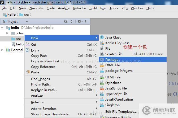Click the hello.iml file icon
The width and height of the screenshot is (178, 118).
(x=14, y=44)
